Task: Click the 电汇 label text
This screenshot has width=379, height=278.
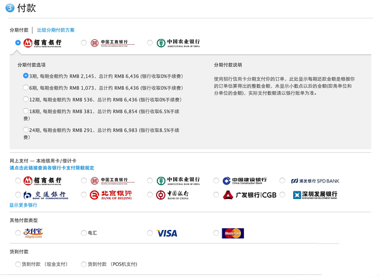Action: click(93, 233)
